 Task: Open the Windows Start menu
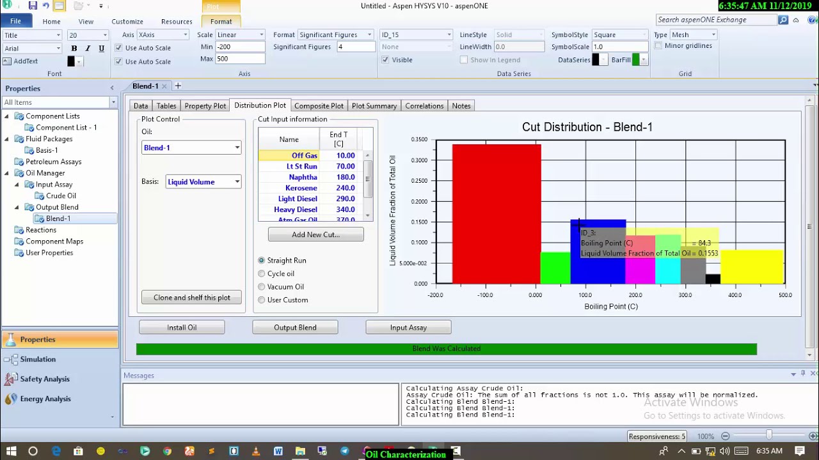click(x=12, y=451)
